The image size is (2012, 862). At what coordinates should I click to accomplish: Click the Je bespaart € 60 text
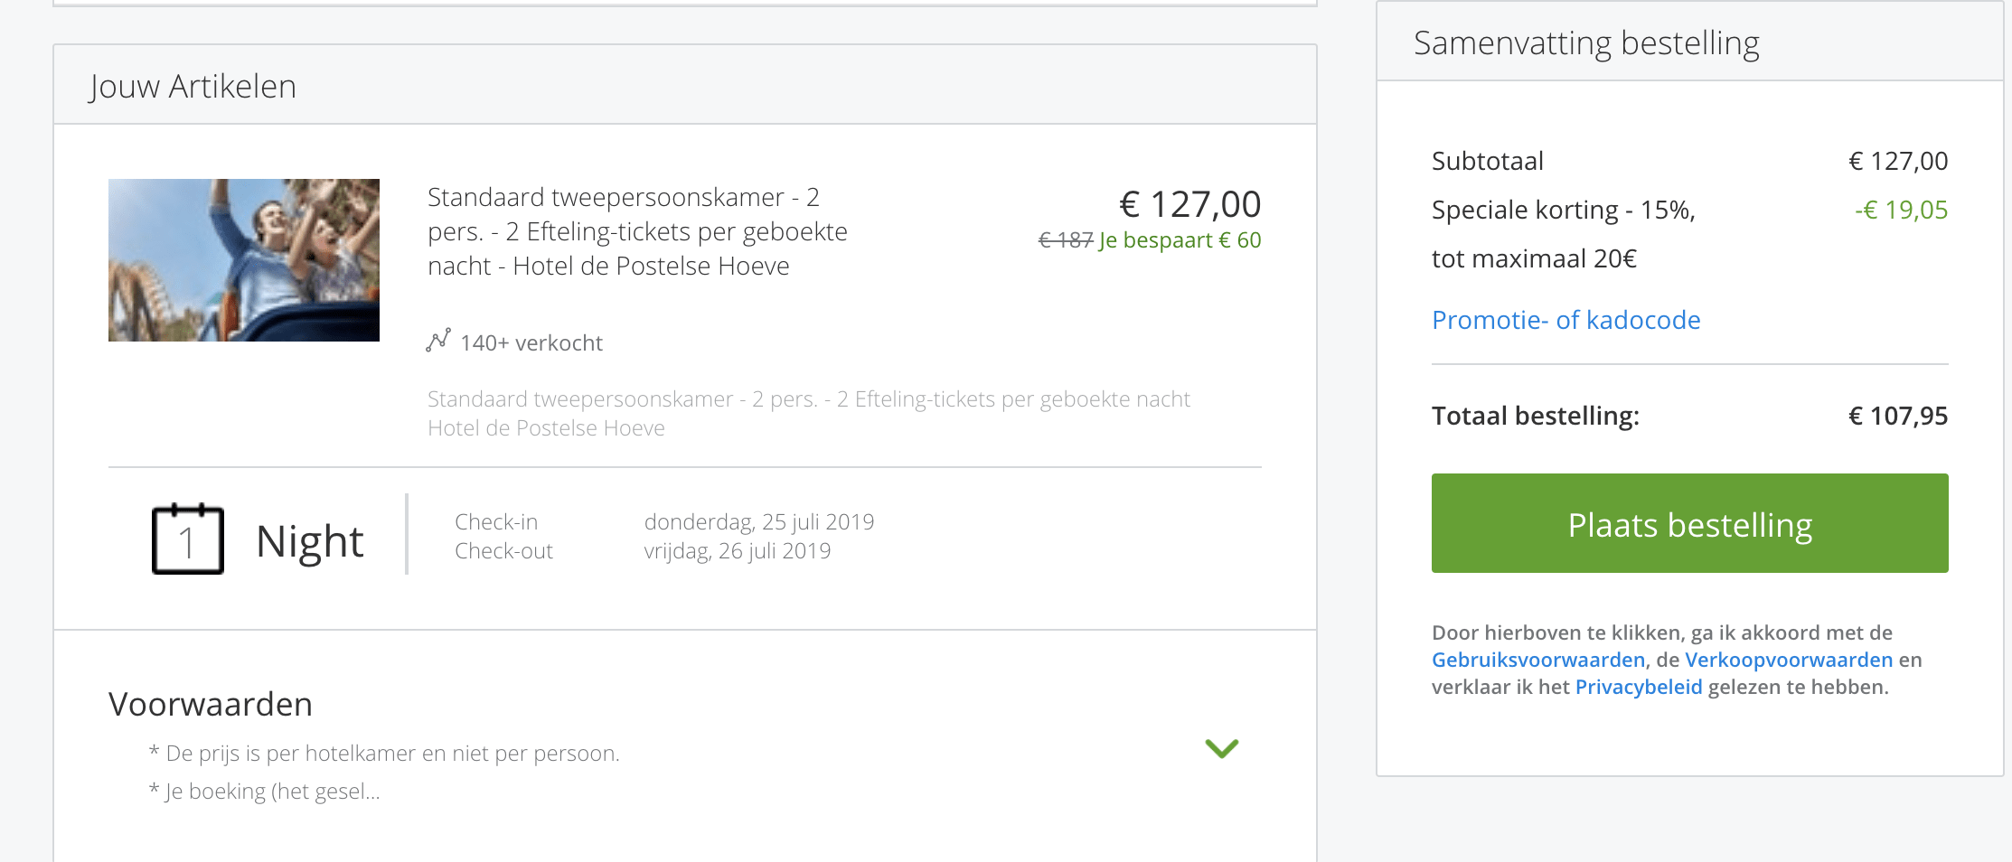coord(1180,240)
